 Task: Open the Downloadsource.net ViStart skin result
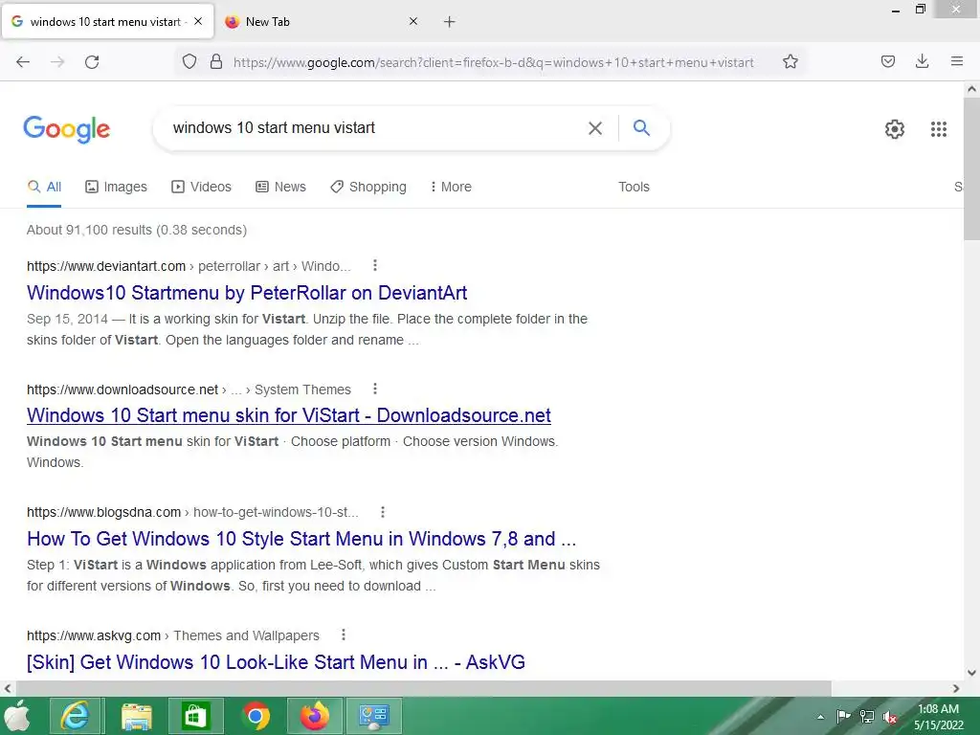coord(289,415)
